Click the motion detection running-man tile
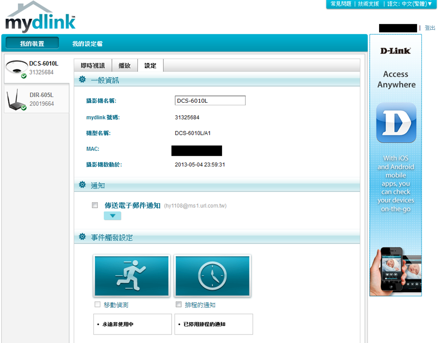This screenshot has width=438, height=343. click(132, 276)
